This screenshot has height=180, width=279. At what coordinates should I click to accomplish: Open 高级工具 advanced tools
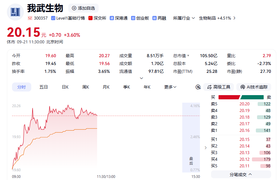[219, 87]
